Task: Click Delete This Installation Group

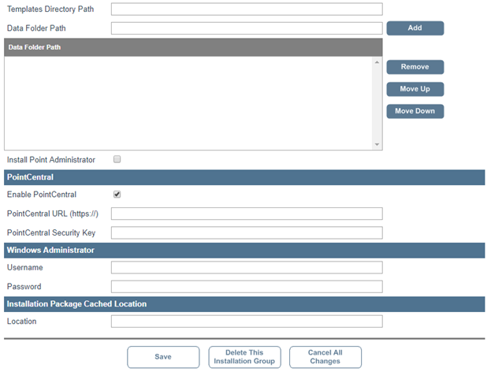Action: point(244,357)
